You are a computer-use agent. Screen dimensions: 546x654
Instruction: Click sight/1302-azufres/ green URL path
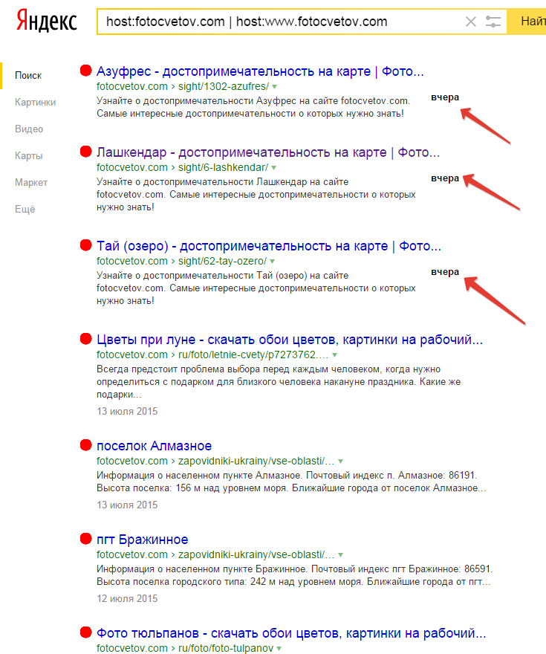click(224, 86)
